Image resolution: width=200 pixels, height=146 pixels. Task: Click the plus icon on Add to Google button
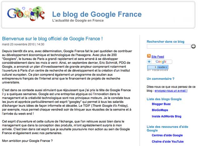[149, 62]
